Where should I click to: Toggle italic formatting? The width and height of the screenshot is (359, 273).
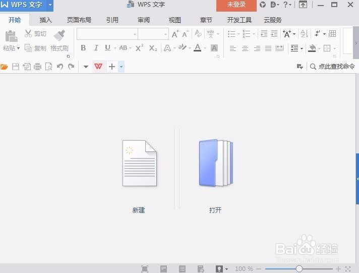coord(96,48)
